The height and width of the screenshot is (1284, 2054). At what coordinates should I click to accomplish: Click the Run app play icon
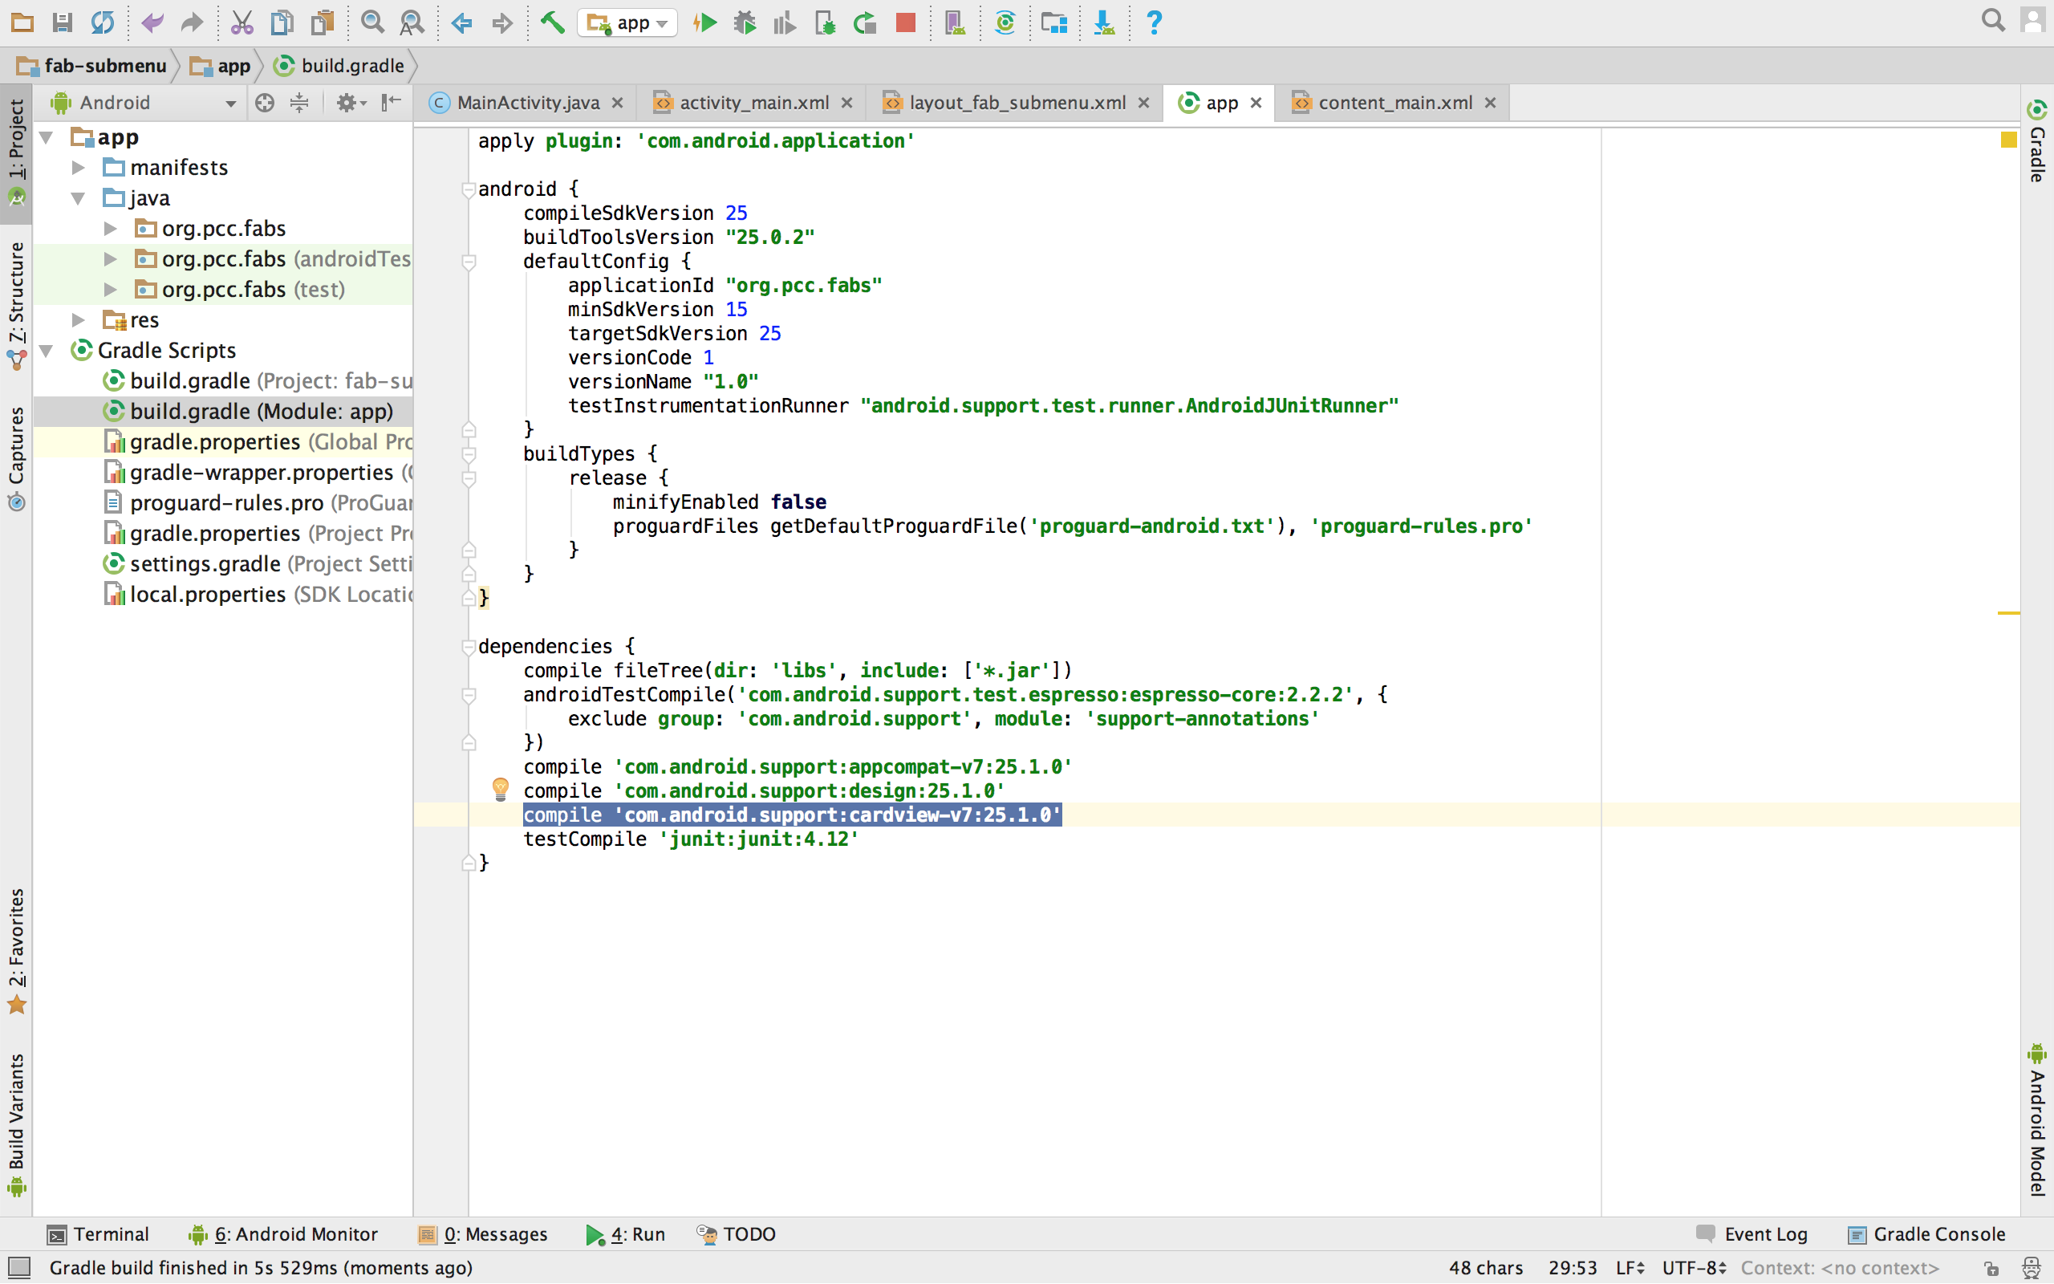(x=704, y=23)
